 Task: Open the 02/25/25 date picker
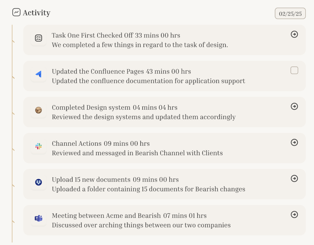290,14
